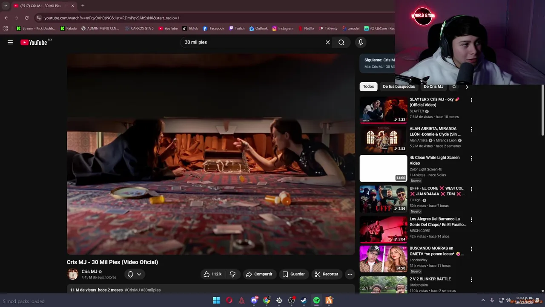Dislike the video with thumbs down
The width and height of the screenshot is (545, 307).
232,274
